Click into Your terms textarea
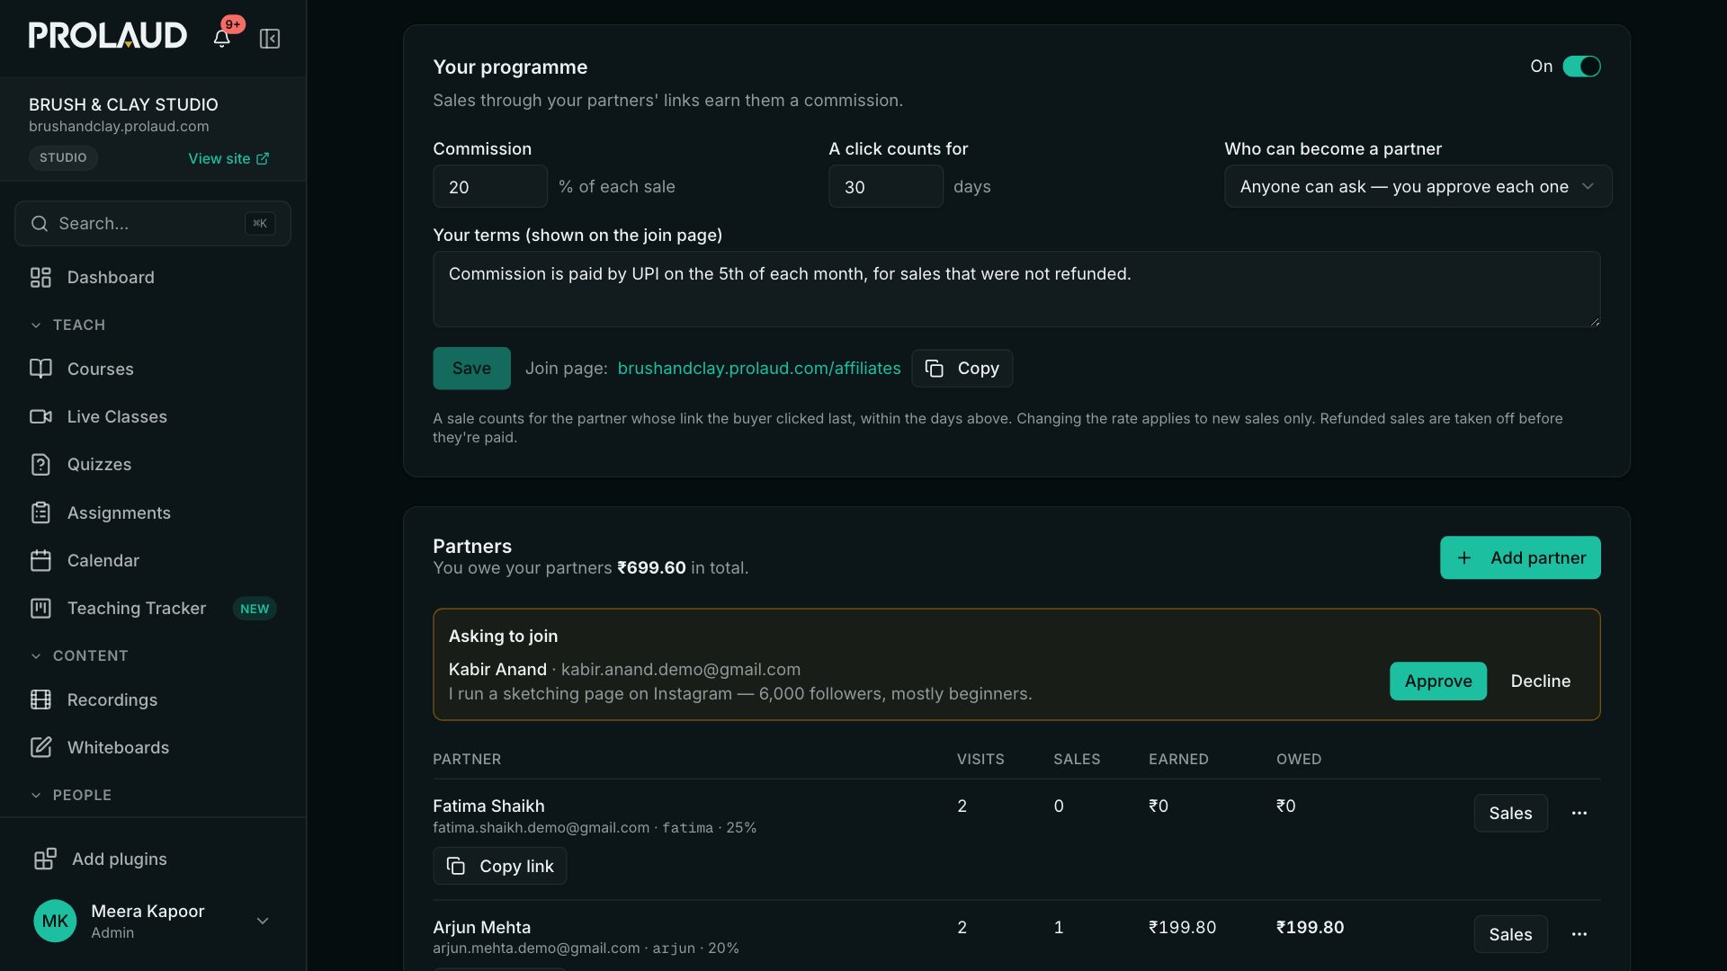Screen dimensions: 1727x971 tap(1016, 289)
